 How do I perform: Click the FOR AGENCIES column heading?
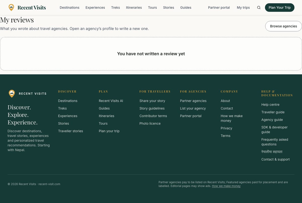pos(193,91)
